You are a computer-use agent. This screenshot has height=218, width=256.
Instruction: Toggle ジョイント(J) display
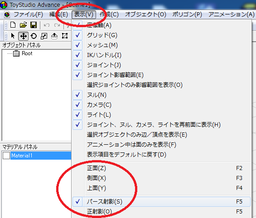[x=161, y=65]
